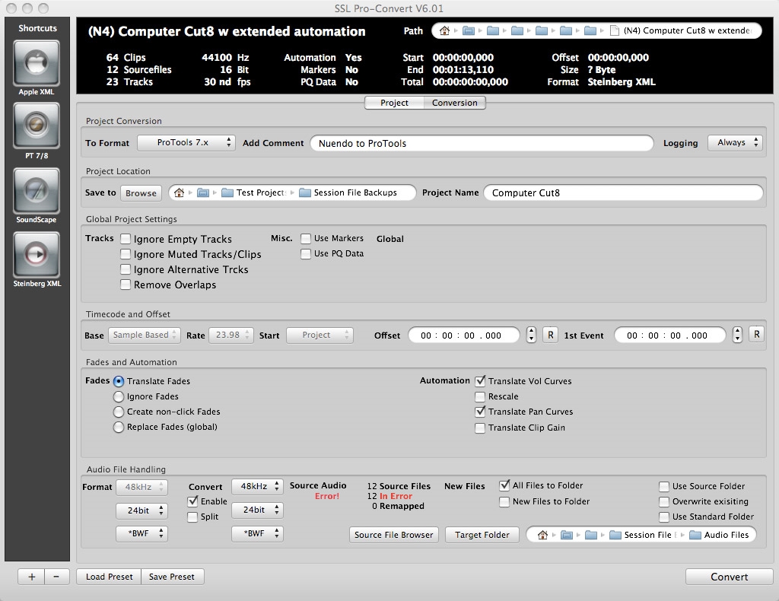
Task: Open the Format 48kHz dropdown
Action: pyautogui.click(x=141, y=487)
